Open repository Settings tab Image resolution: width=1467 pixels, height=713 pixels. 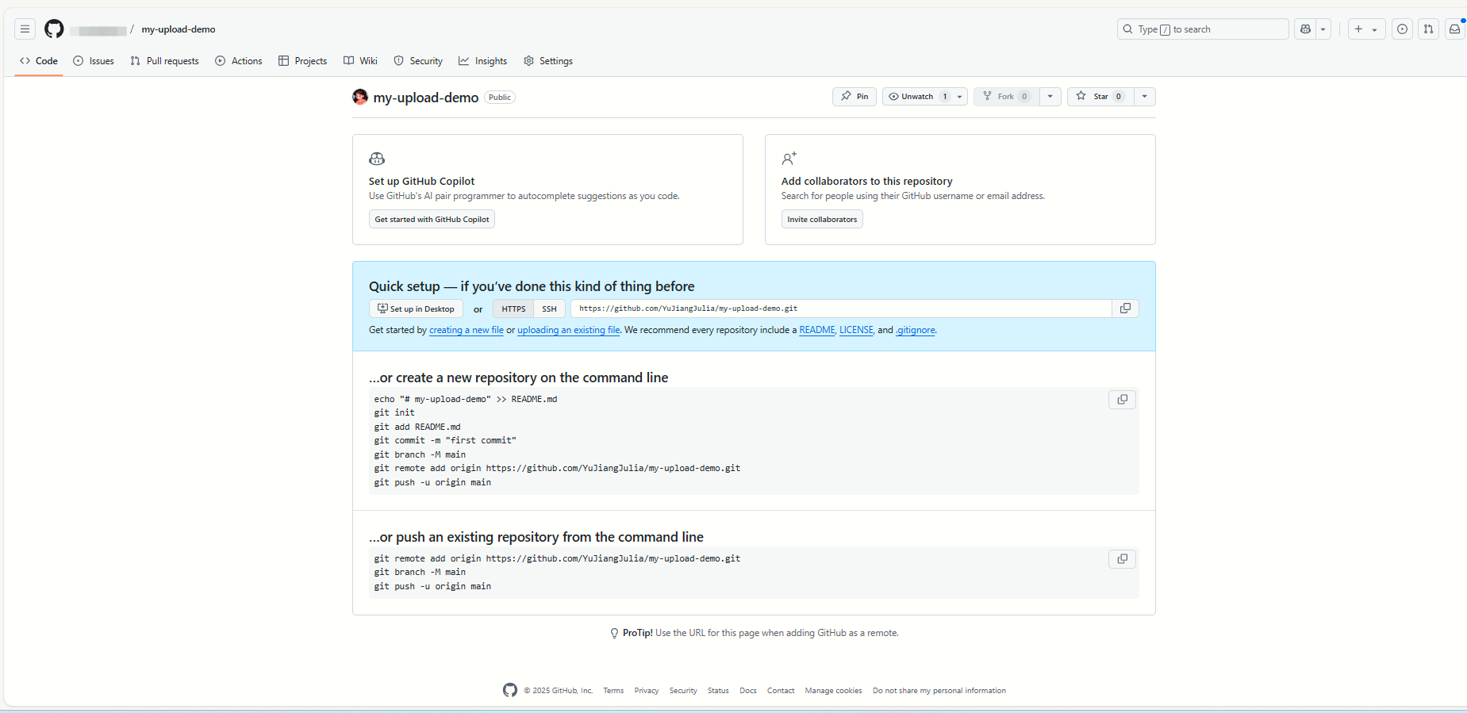(548, 61)
